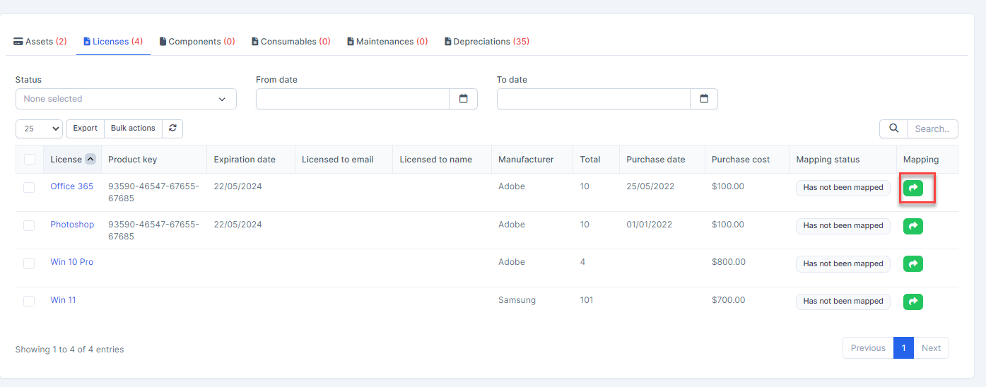This screenshot has height=387, width=986.
Task: Open the page size dropdown showing 25
Action: point(39,129)
